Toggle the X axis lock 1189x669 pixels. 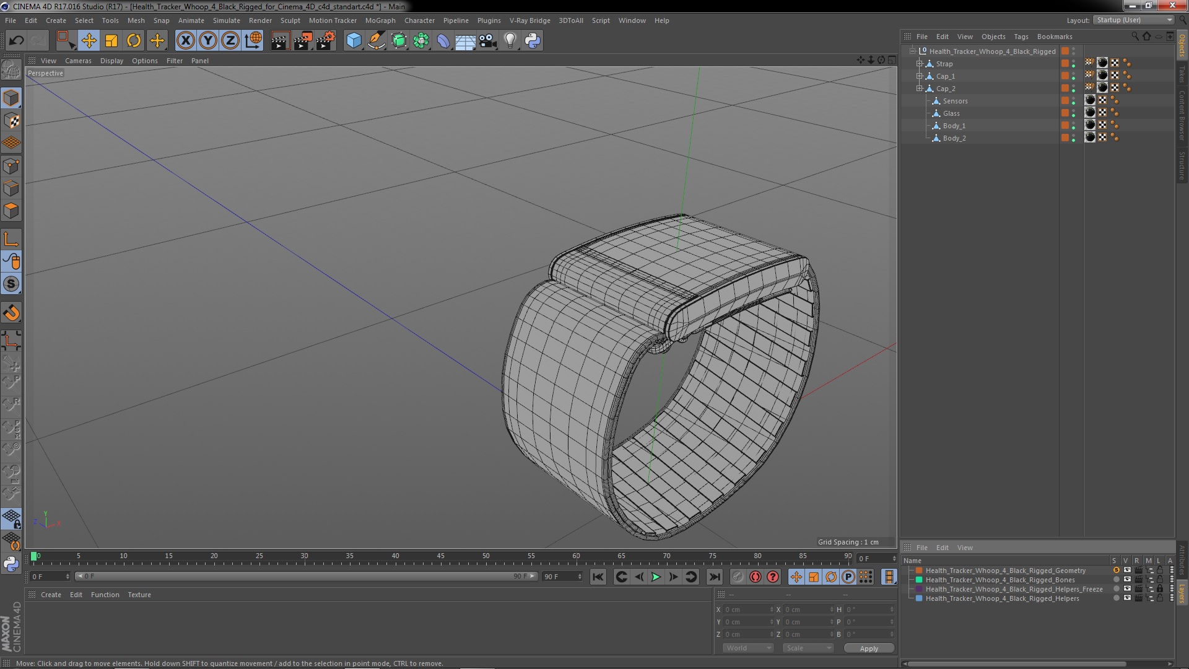[x=185, y=41]
